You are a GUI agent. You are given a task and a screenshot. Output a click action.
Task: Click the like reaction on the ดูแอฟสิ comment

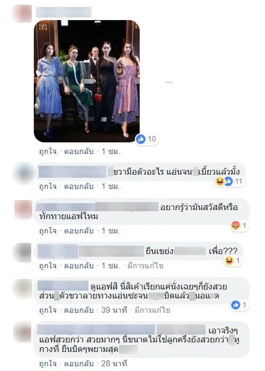pyautogui.click(x=235, y=305)
